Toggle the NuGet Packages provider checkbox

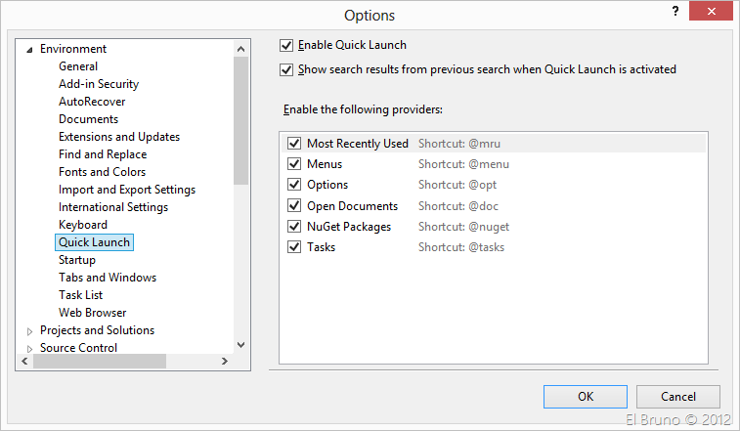pos(294,227)
